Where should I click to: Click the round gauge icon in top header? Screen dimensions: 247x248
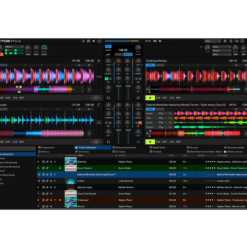83,41
